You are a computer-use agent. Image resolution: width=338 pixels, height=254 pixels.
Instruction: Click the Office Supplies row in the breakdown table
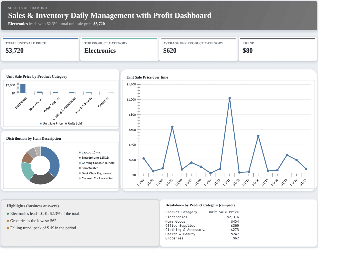coord(202,226)
